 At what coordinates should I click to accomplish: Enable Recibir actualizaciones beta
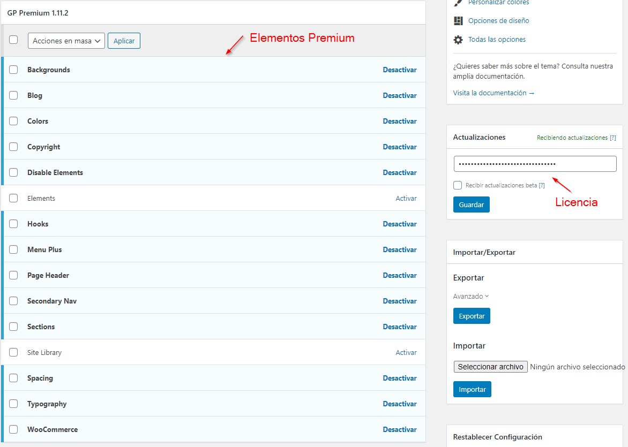[x=457, y=185]
